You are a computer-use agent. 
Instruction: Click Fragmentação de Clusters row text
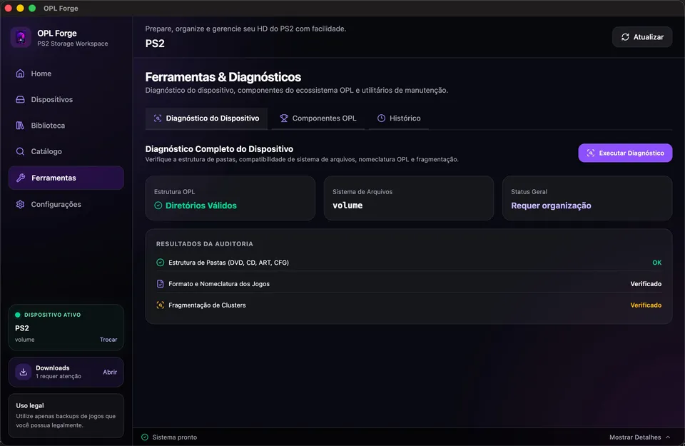tap(207, 305)
